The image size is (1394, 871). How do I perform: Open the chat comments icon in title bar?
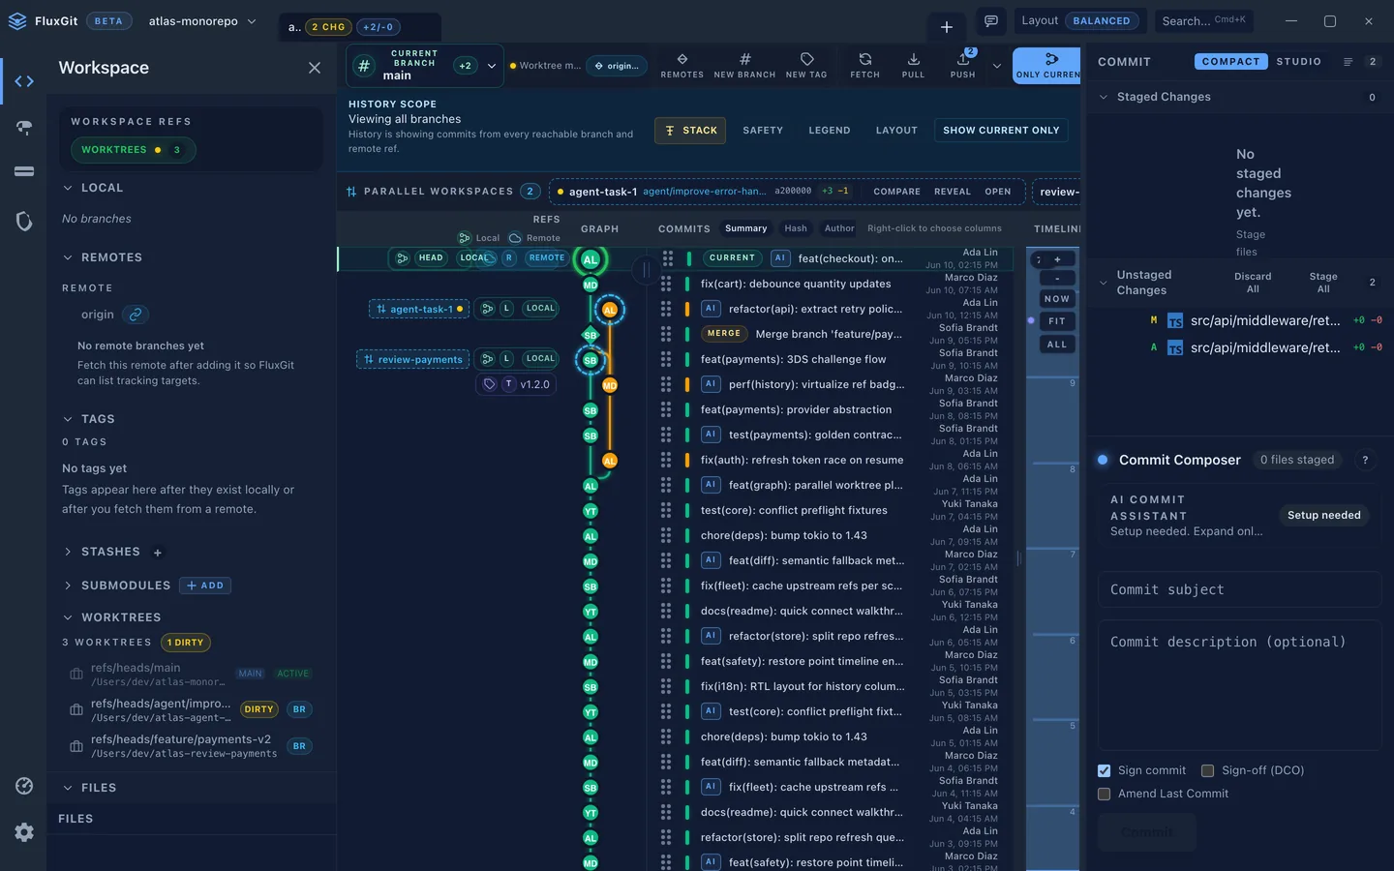(991, 20)
